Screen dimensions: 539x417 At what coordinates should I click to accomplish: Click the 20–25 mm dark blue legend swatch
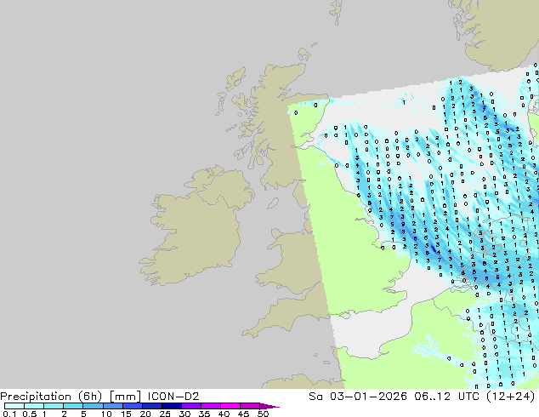(152, 406)
